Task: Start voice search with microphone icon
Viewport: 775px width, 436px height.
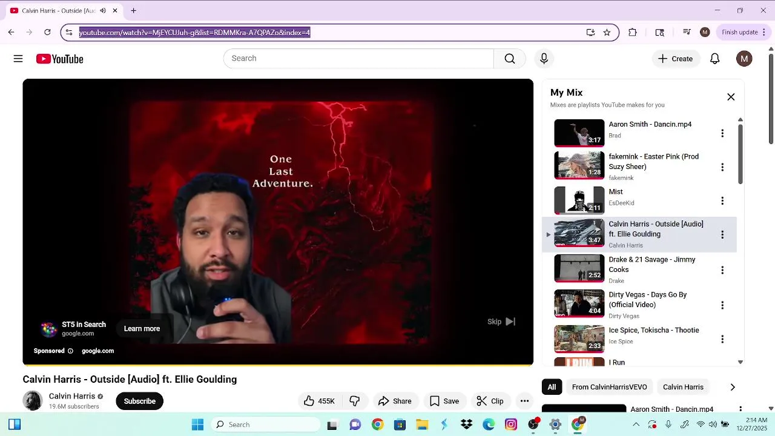Action: [544, 59]
